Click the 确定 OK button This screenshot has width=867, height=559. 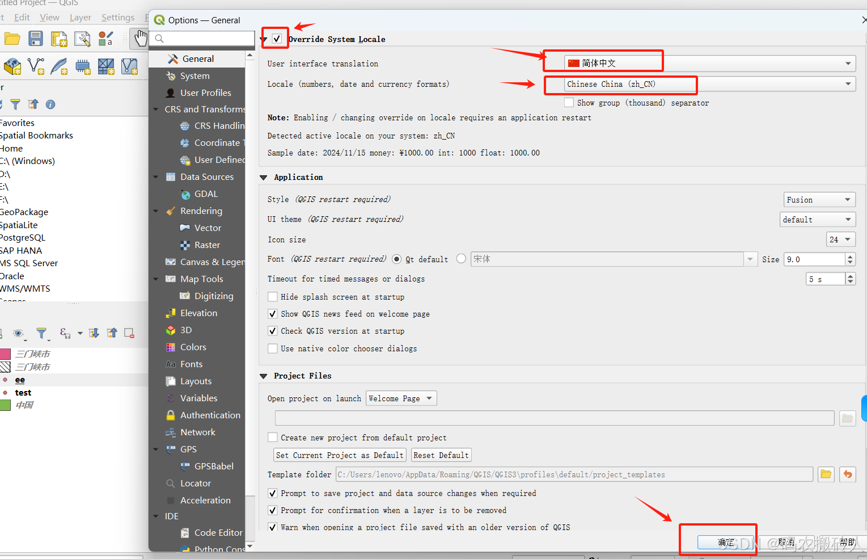(726, 543)
